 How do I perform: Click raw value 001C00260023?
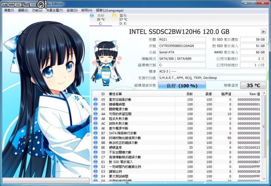coord(249,148)
